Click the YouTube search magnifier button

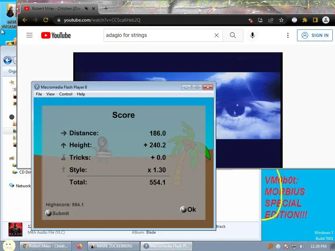(x=233, y=35)
